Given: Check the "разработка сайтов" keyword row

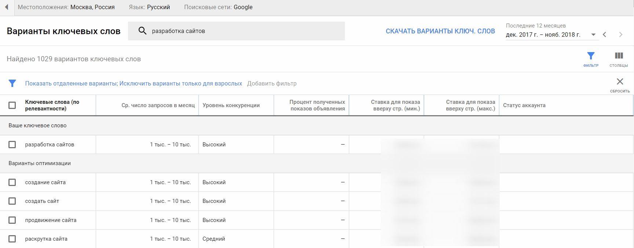Looking at the screenshot, I should point(12,145).
